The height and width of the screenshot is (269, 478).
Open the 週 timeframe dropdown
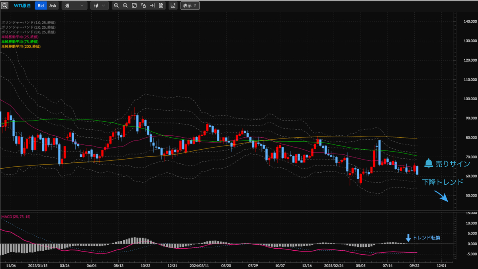click(x=74, y=6)
